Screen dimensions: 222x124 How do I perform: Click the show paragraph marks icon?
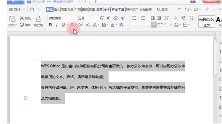[183, 18]
